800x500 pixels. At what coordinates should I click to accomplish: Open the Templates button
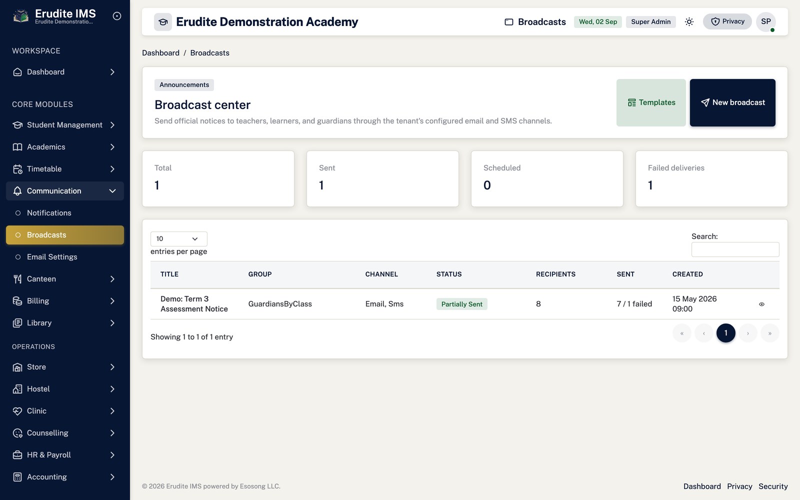coord(651,102)
